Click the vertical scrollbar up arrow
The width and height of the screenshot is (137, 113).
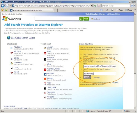click(135, 13)
